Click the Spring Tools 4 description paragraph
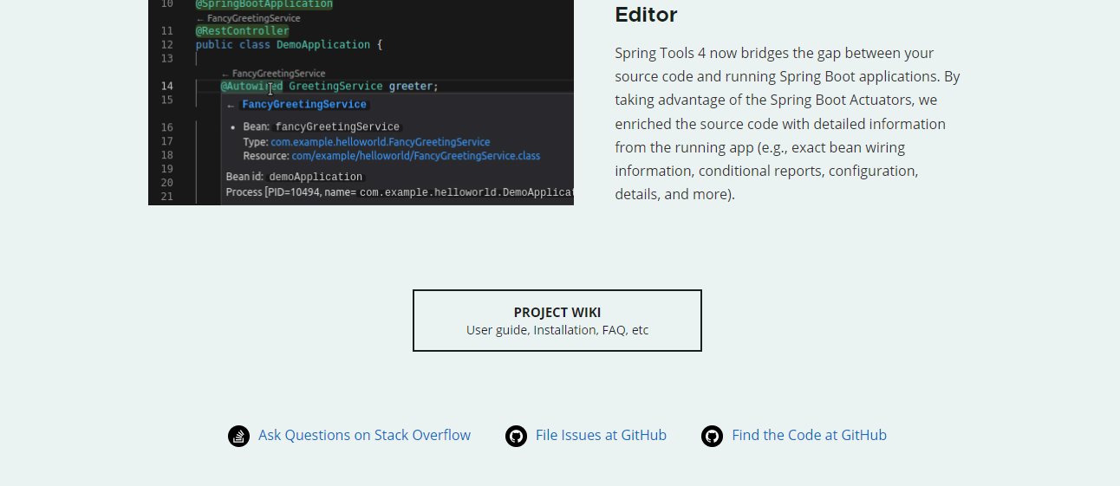Viewport: 1120px width, 486px height. 787,123
